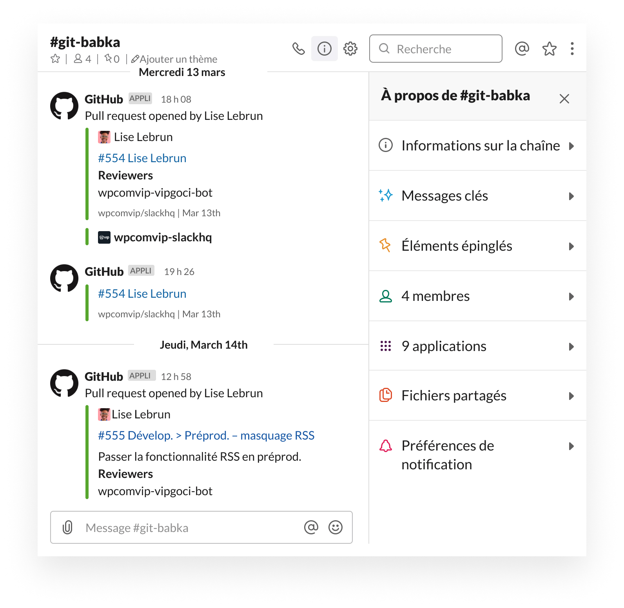Image resolution: width=624 pixels, height=608 pixels.
Task: Attach a file with the paperclip icon
Action: click(x=67, y=527)
